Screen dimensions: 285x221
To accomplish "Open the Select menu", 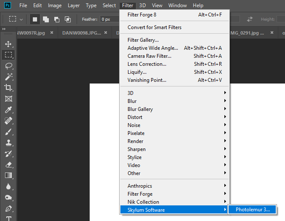I will tap(109, 5).
